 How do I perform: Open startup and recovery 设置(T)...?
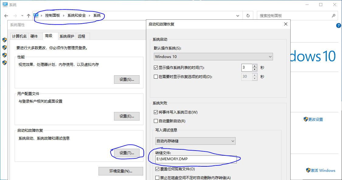(x=126, y=153)
